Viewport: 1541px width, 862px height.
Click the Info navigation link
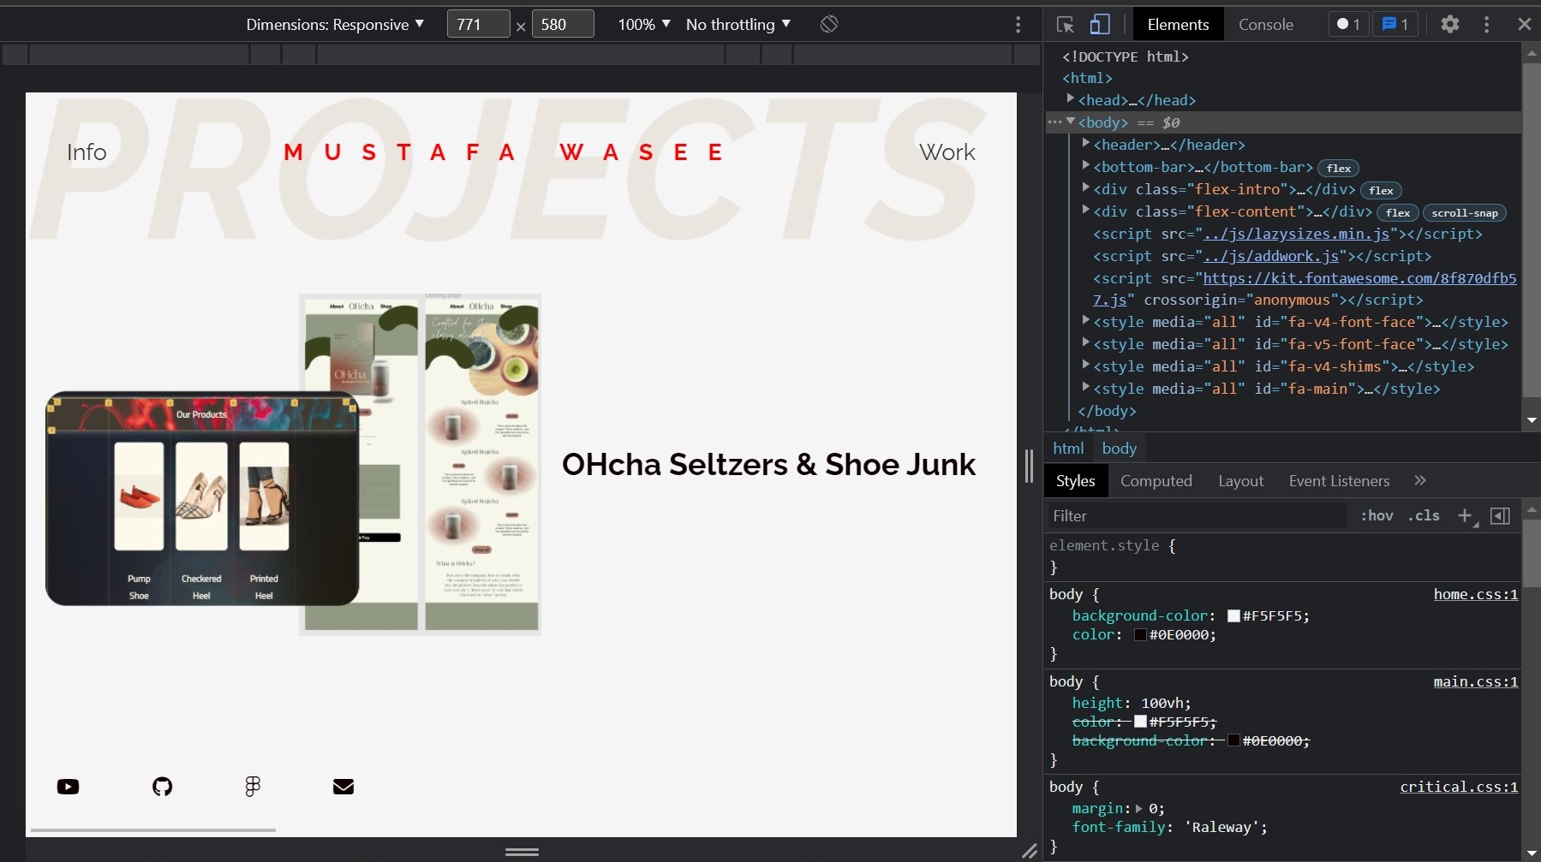pyautogui.click(x=87, y=152)
